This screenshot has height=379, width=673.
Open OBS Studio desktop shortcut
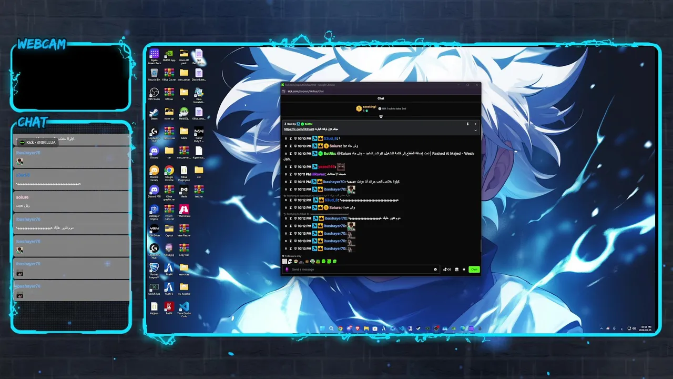tap(154, 94)
